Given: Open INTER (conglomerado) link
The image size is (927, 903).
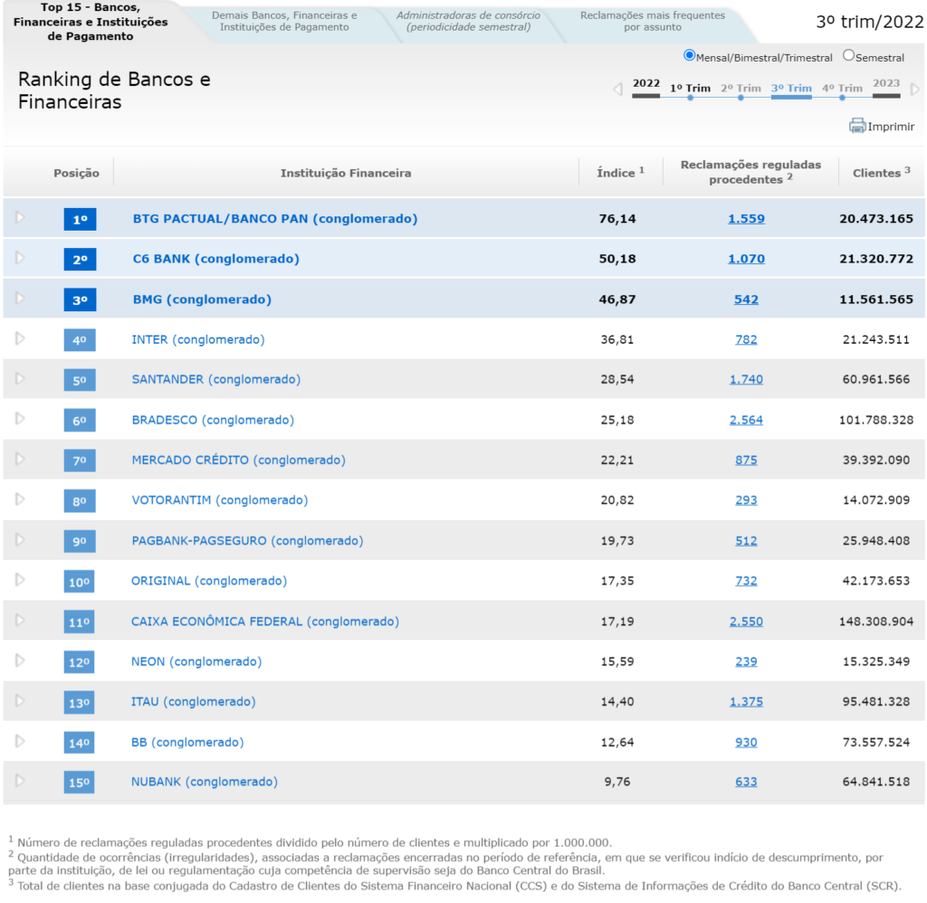Looking at the screenshot, I should pyautogui.click(x=198, y=340).
